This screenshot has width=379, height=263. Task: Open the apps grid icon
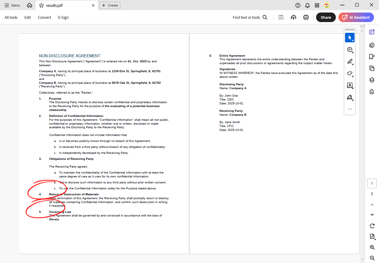pos(317,5)
